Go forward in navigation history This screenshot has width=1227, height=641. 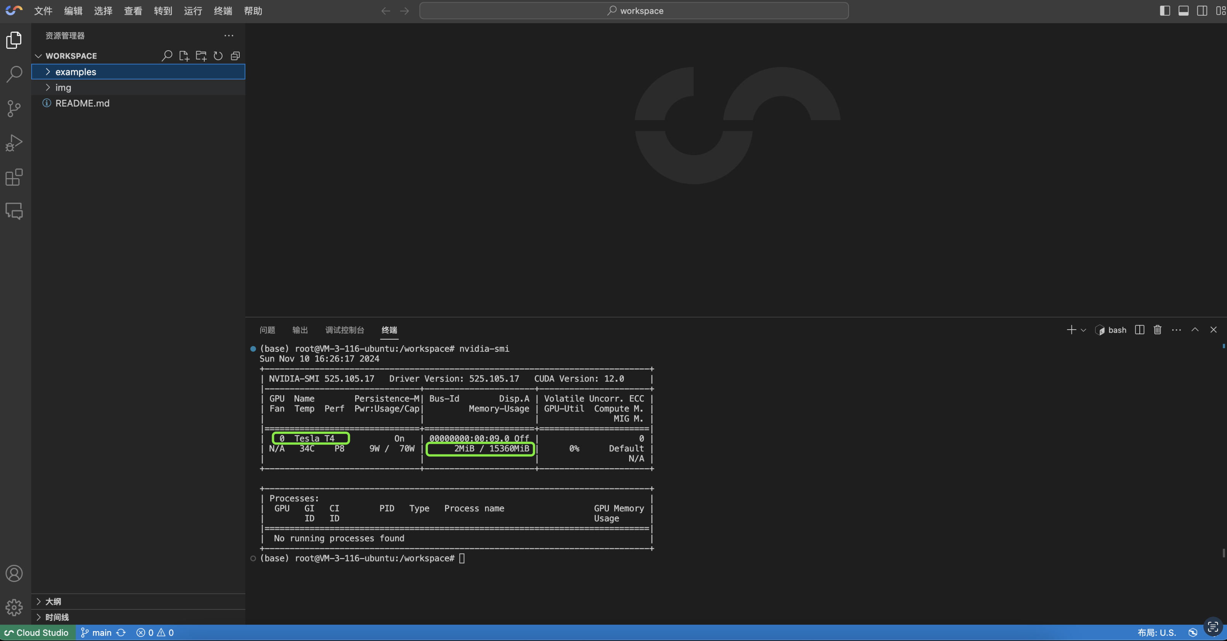(x=404, y=11)
